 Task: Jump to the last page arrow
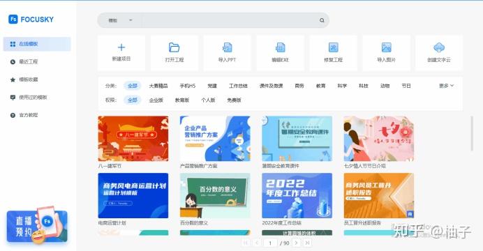pyautogui.click(x=307, y=243)
